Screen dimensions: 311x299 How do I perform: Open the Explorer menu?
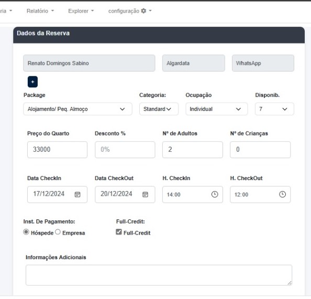coord(81,11)
